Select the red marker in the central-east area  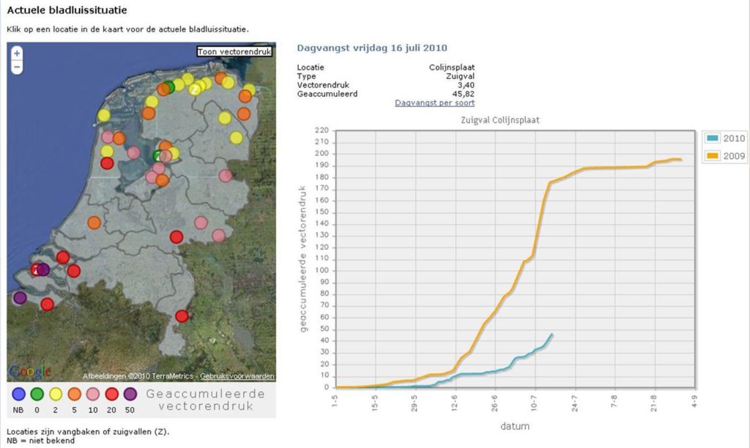[177, 236]
